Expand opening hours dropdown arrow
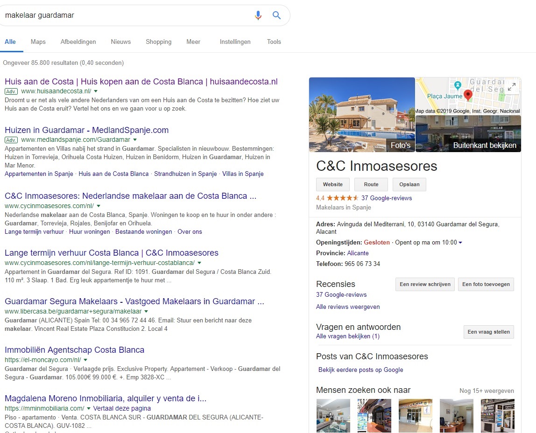 (460, 243)
